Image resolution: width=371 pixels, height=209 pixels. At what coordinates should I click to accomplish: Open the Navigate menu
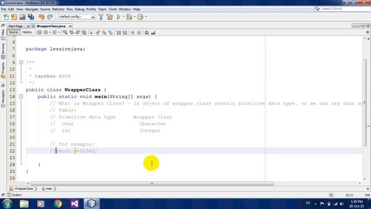[x=32, y=9]
